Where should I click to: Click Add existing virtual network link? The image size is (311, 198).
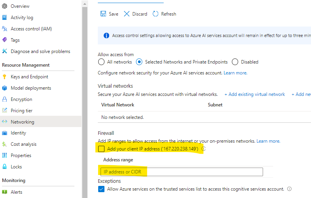click(x=254, y=94)
